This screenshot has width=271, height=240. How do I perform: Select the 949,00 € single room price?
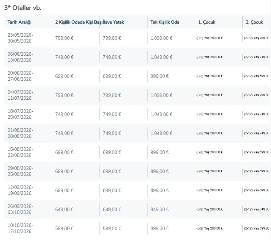(160, 210)
